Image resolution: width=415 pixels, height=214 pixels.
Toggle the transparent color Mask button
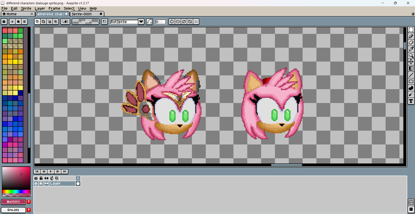pyautogui.click(x=85, y=22)
